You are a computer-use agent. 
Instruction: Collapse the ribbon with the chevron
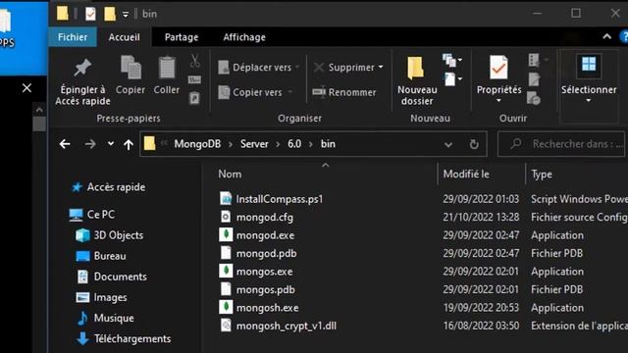pyautogui.click(x=606, y=37)
